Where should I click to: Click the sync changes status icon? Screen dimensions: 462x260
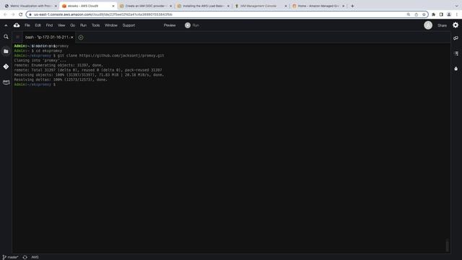point(25,257)
